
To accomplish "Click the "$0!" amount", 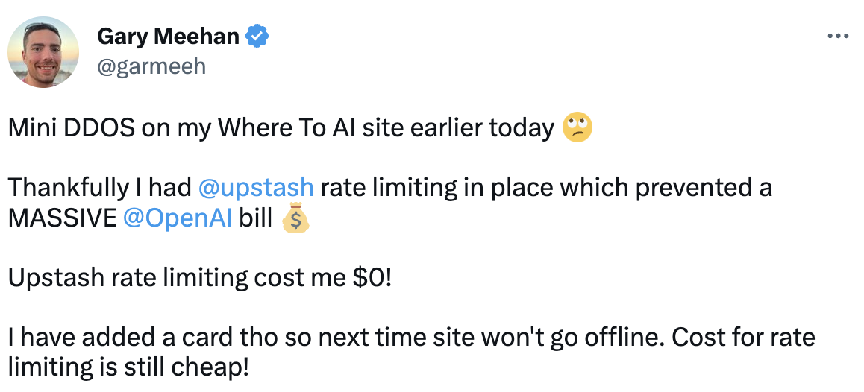I will coord(372,278).
